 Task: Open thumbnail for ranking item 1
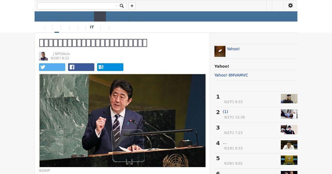(x=289, y=99)
